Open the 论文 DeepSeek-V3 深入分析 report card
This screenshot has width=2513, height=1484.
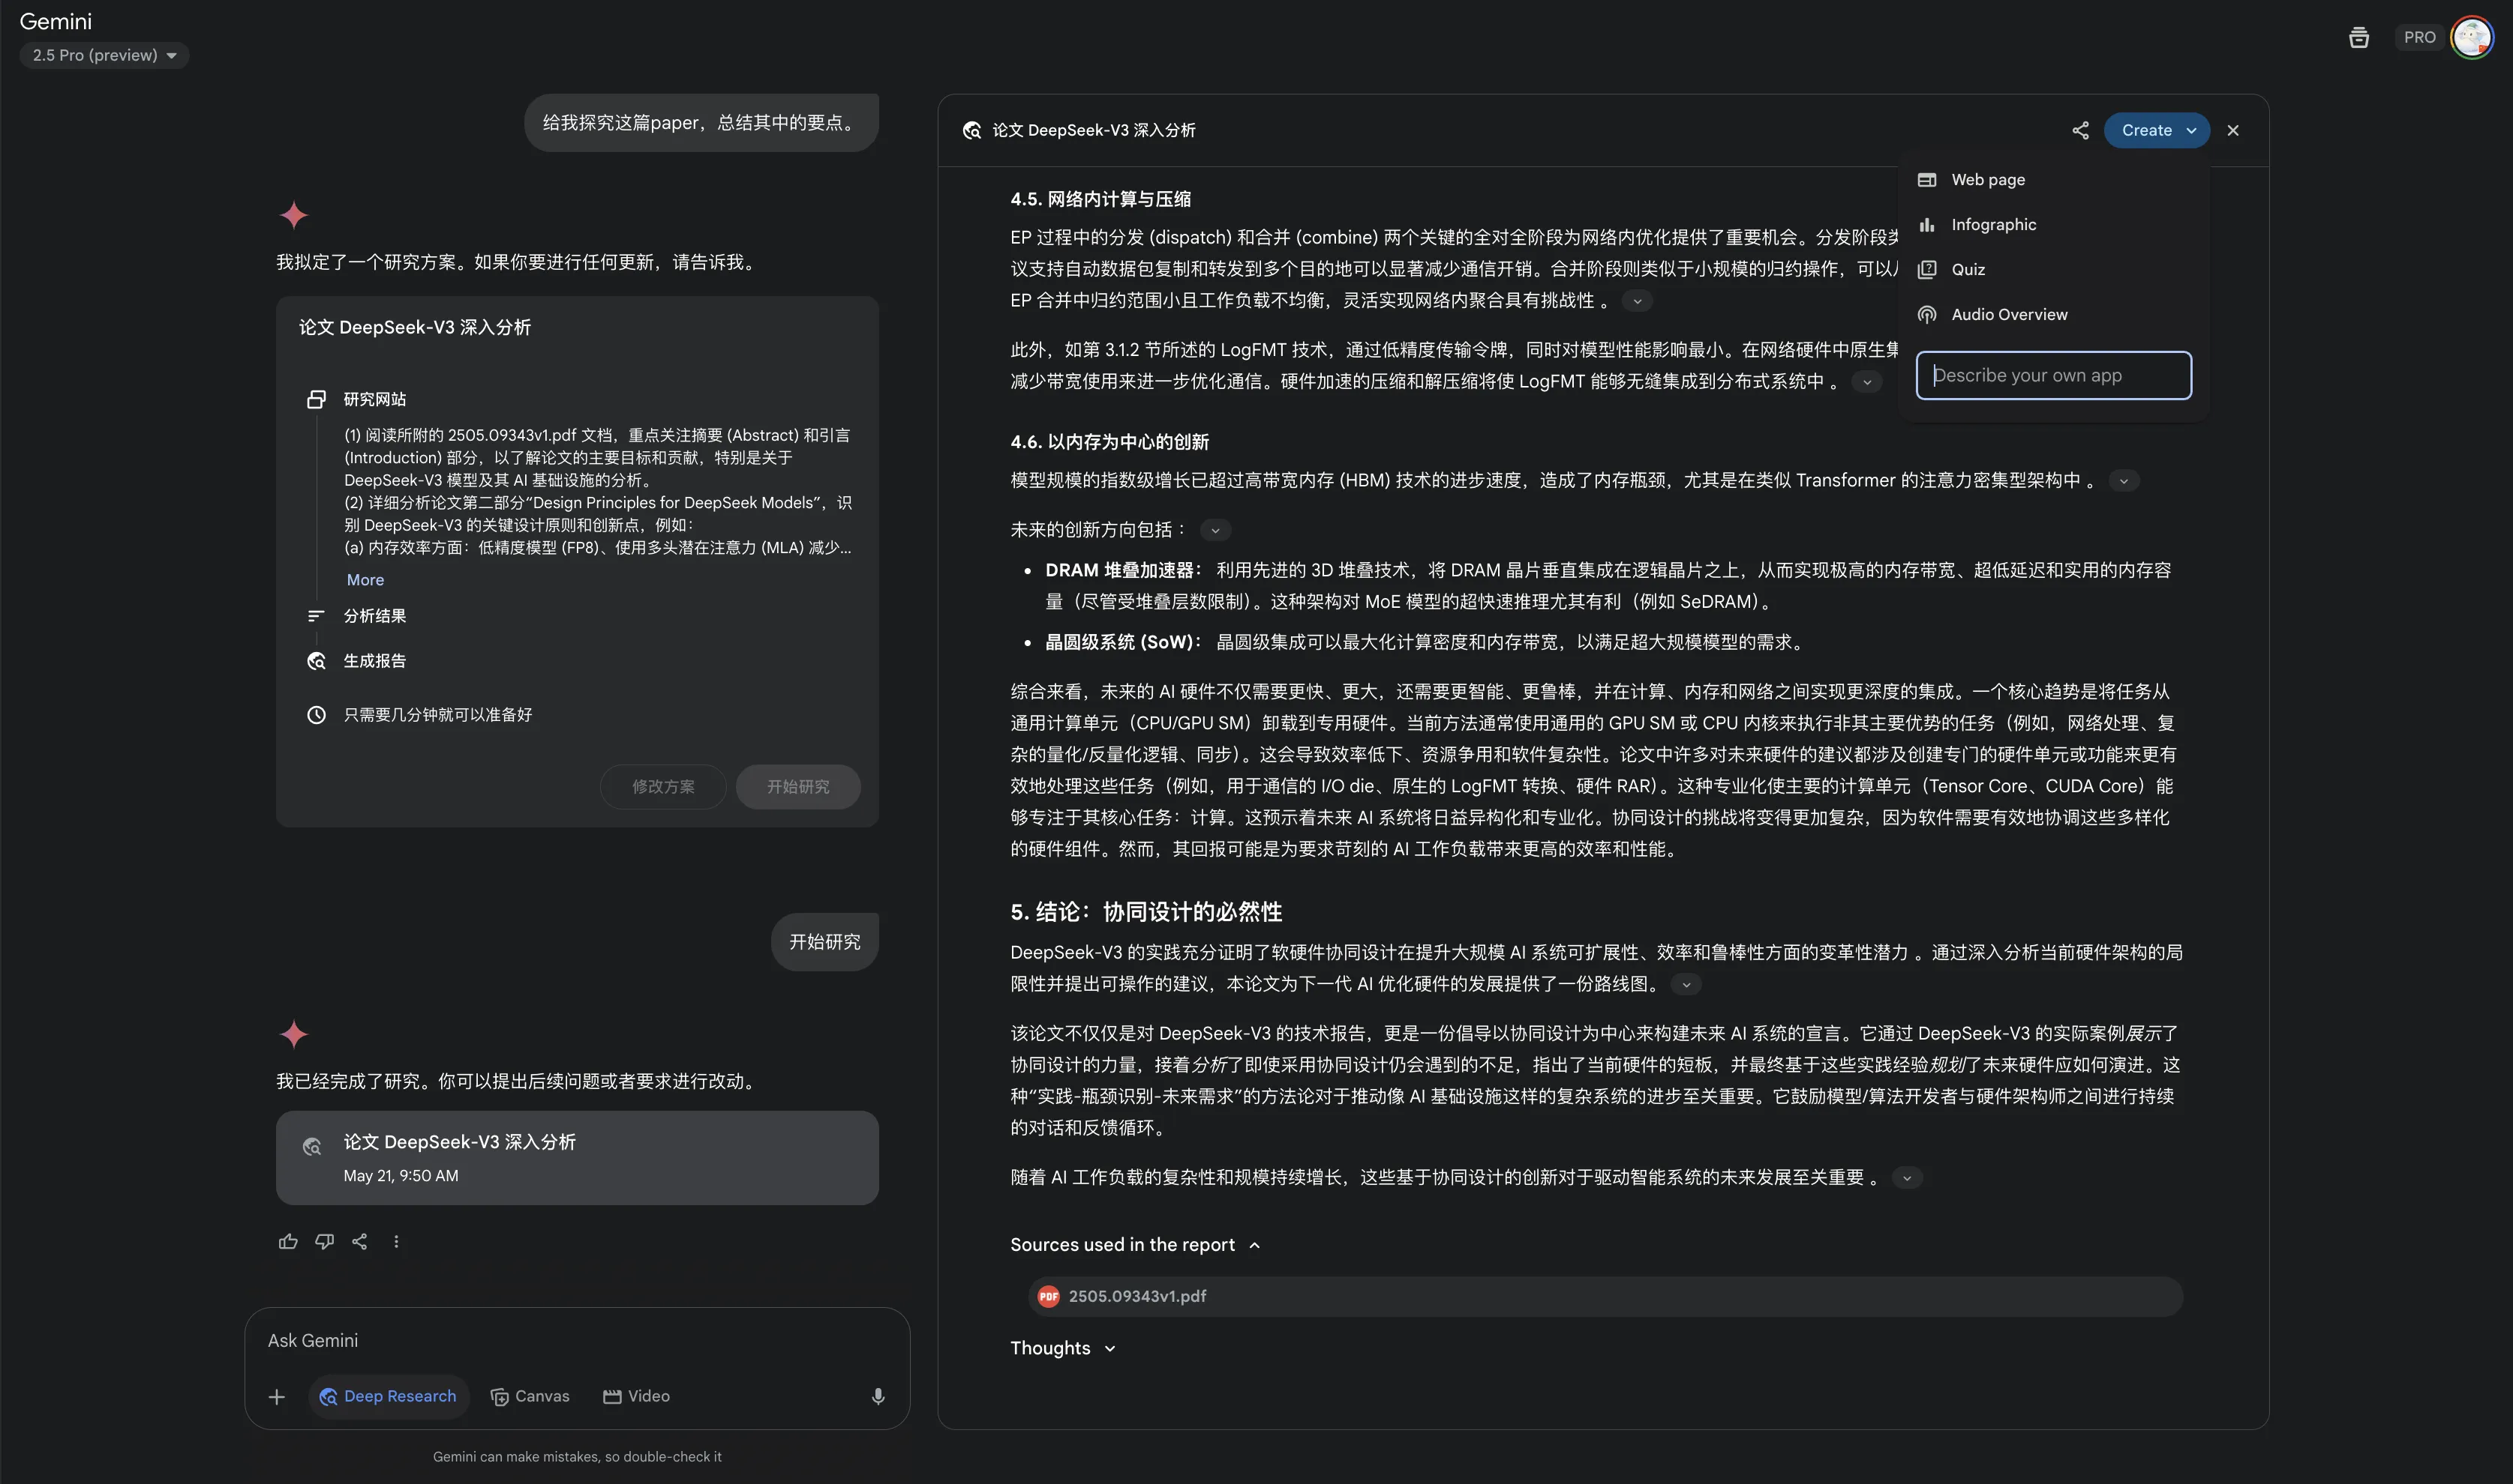(578, 1158)
